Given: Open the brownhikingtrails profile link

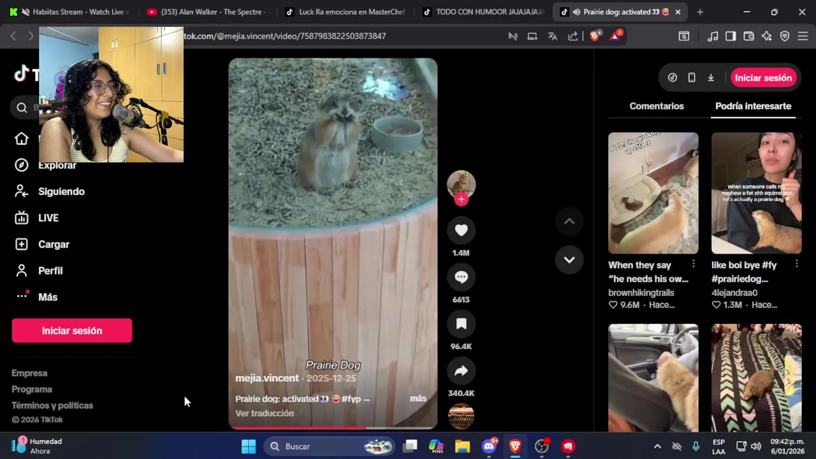Looking at the screenshot, I should [641, 293].
